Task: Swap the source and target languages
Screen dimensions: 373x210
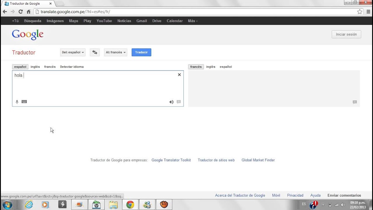Action: point(95,52)
